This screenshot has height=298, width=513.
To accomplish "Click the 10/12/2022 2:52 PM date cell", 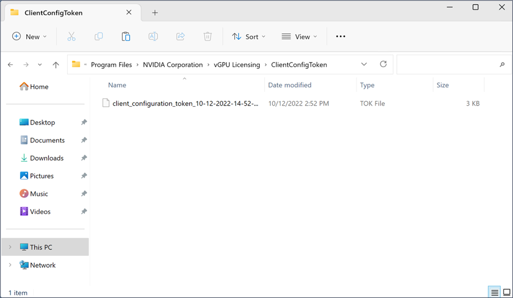I will tap(298, 103).
